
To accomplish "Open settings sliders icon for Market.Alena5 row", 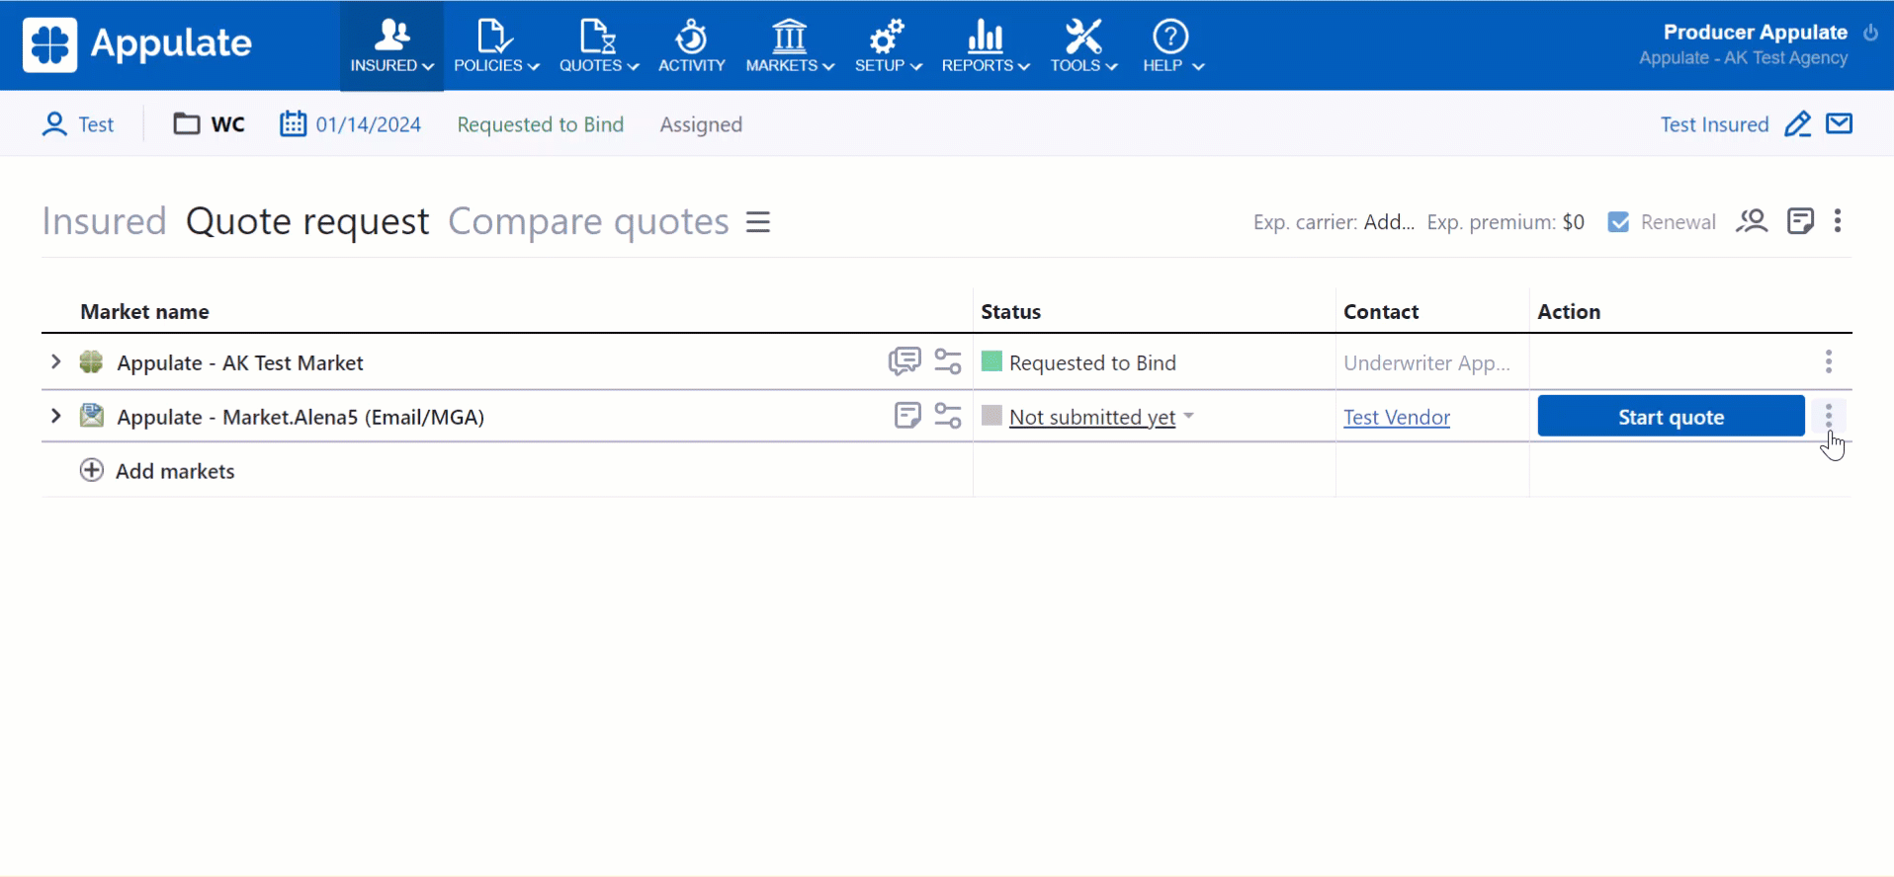I will coord(948,417).
